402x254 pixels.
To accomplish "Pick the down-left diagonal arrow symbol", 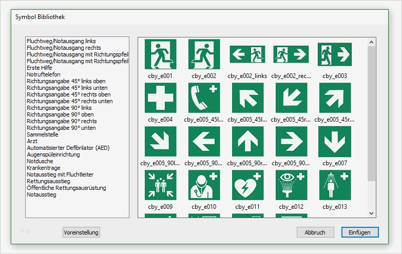I will click(x=291, y=98).
